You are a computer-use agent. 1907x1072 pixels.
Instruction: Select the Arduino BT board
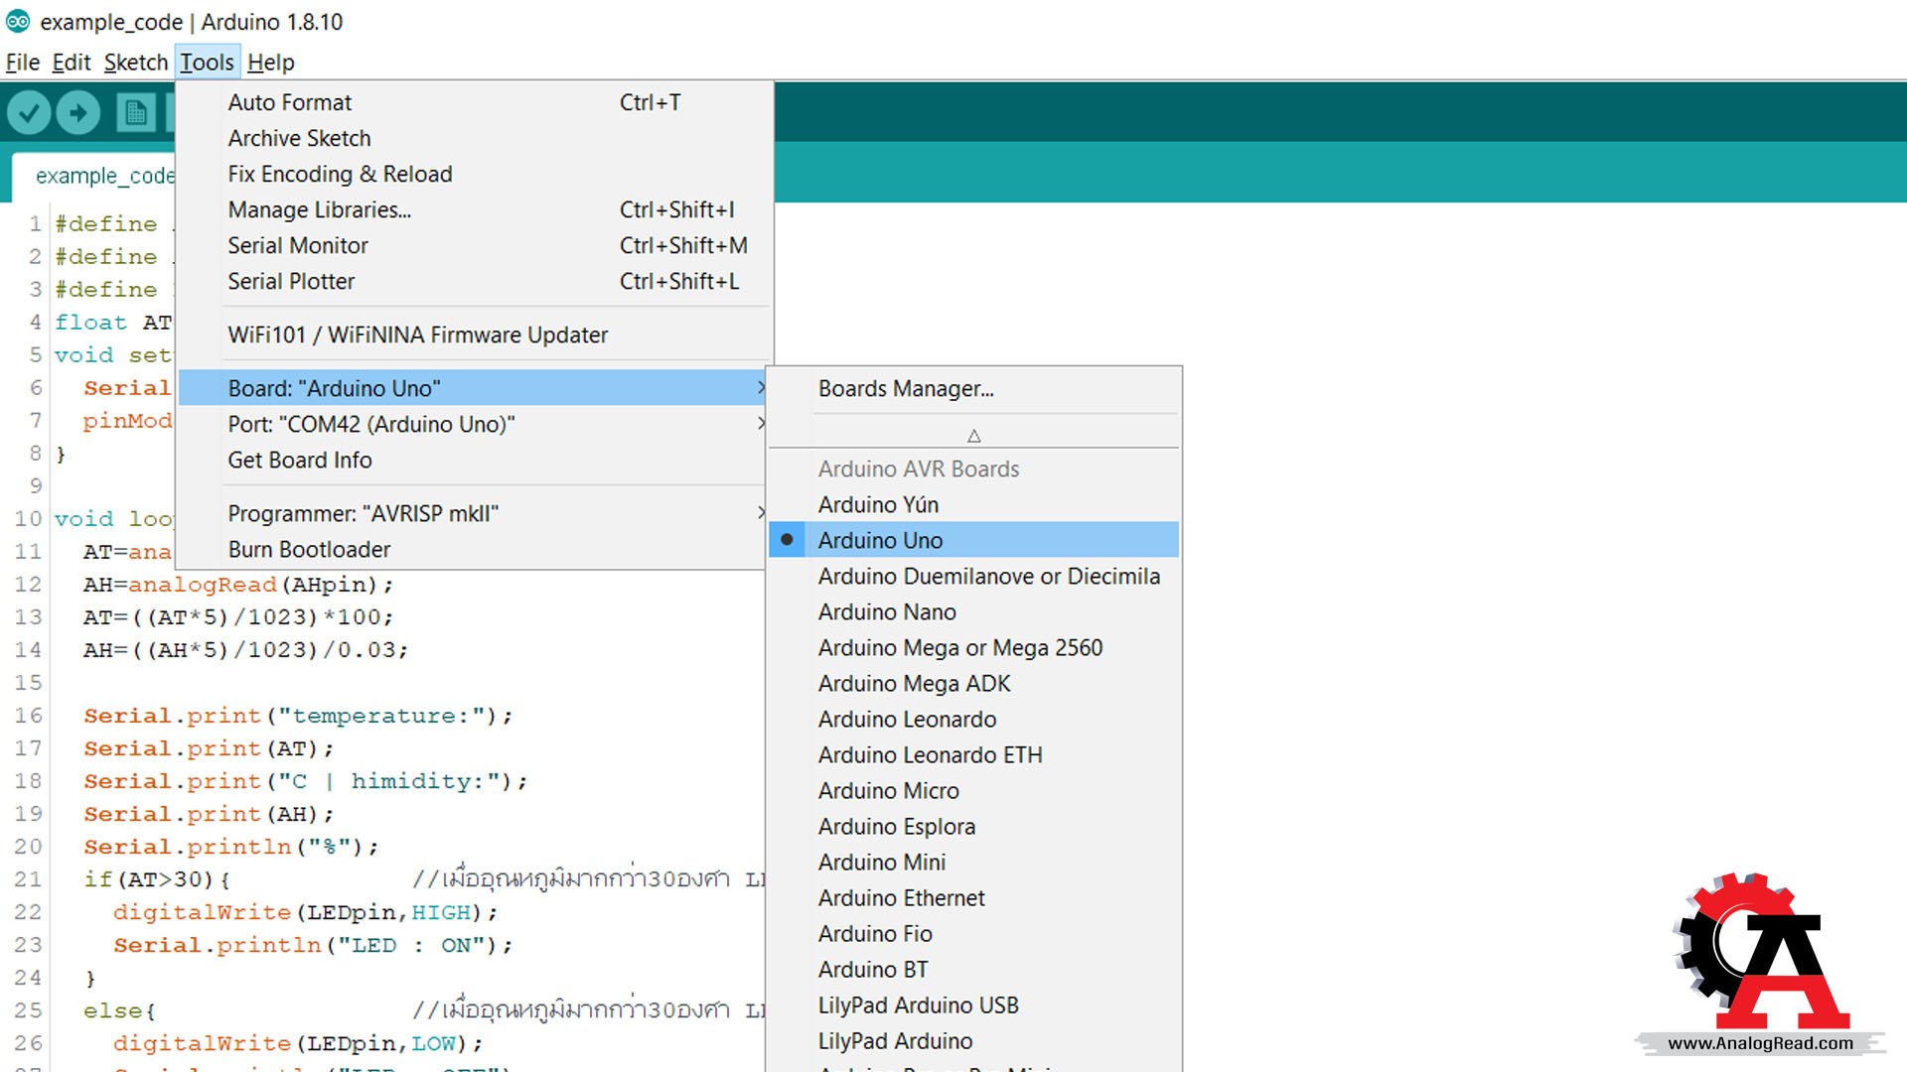coord(973,969)
